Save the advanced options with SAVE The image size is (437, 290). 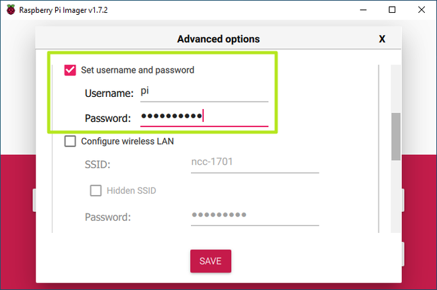210,261
